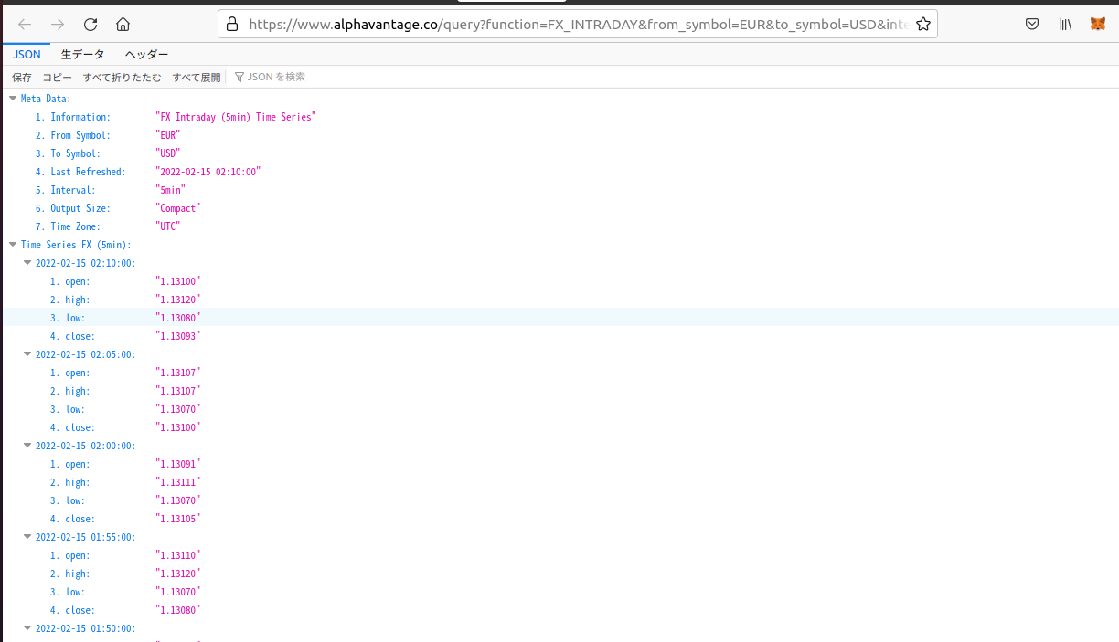This screenshot has width=1119, height=642.
Task: Collapse all with すべて折りたたむ
Action: pyautogui.click(x=123, y=77)
